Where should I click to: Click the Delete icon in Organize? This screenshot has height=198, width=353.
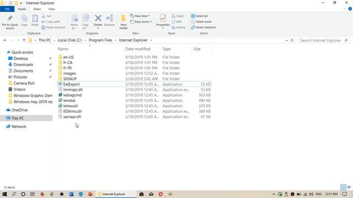pyautogui.click(x=98, y=19)
